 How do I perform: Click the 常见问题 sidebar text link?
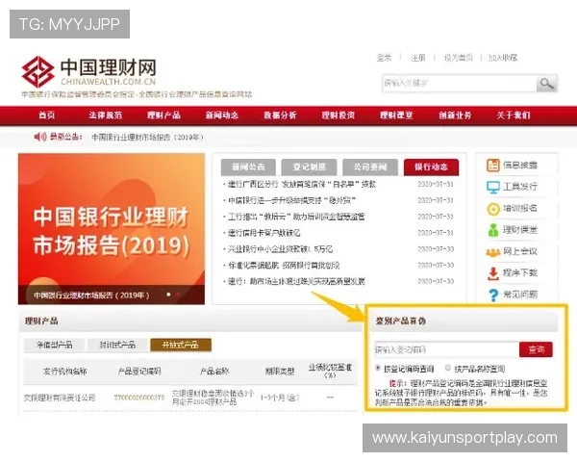(520, 295)
